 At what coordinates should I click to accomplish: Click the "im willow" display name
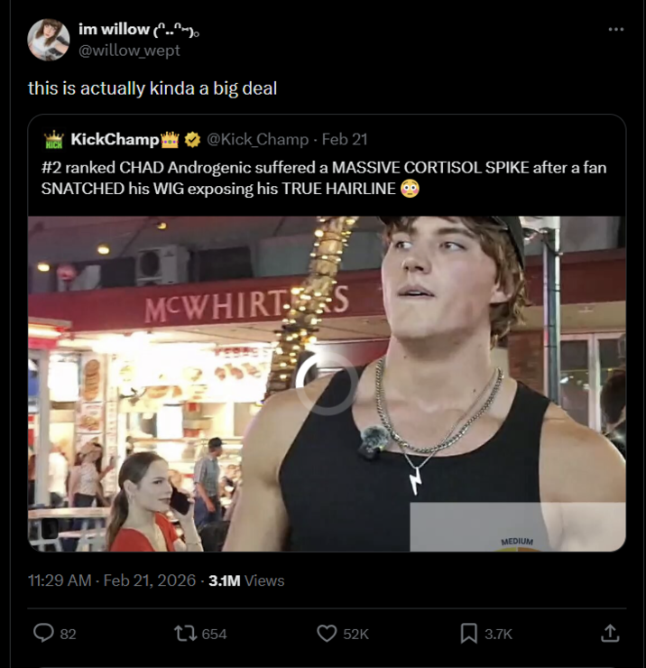coord(114,30)
